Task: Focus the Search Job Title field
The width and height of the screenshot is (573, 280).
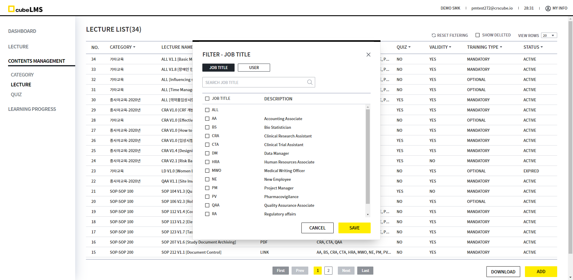Action: pyautogui.click(x=254, y=82)
